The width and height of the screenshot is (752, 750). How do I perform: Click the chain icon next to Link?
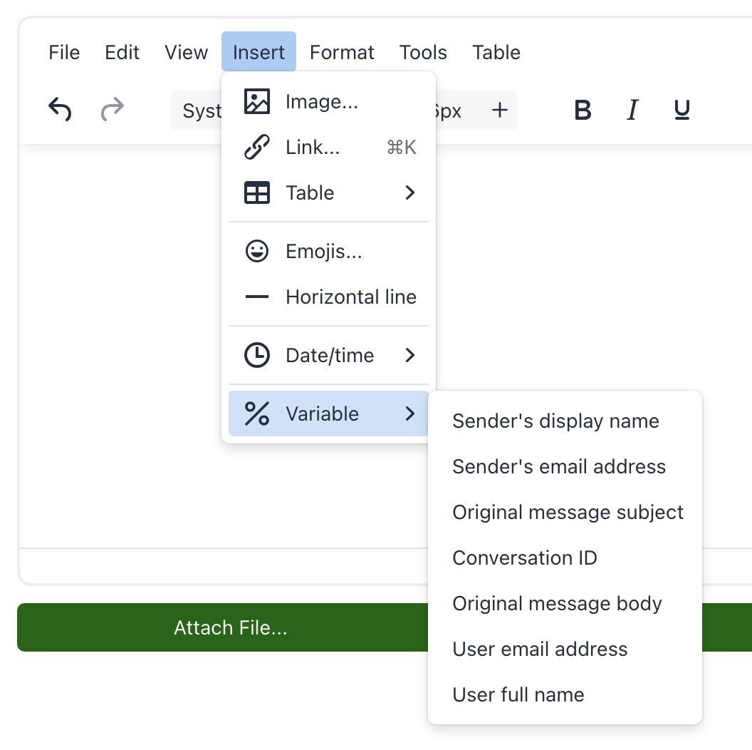[x=257, y=147]
